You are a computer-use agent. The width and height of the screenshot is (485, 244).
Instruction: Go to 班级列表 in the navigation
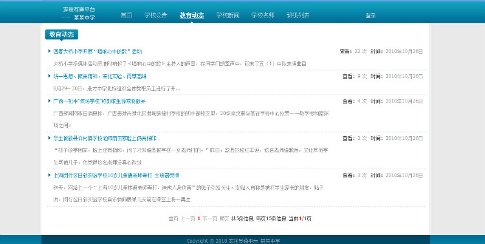tap(298, 15)
